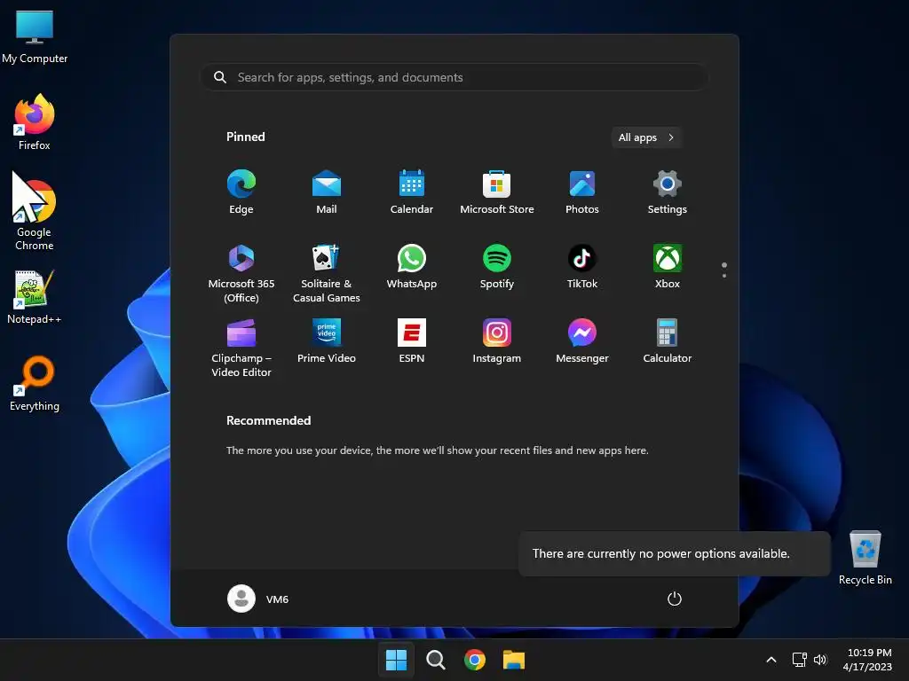Select the Recycle Bin icon

865,558
